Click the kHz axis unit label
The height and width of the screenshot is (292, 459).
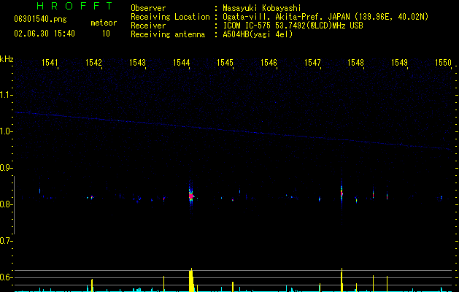tap(7, 59)
